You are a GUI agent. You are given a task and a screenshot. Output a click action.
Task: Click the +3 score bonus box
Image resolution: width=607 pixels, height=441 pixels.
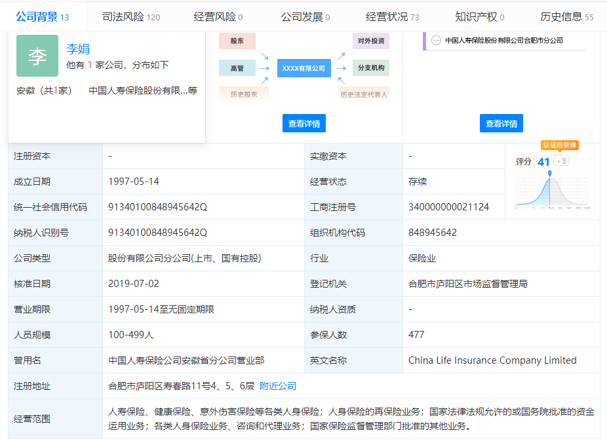click(561, 161)
